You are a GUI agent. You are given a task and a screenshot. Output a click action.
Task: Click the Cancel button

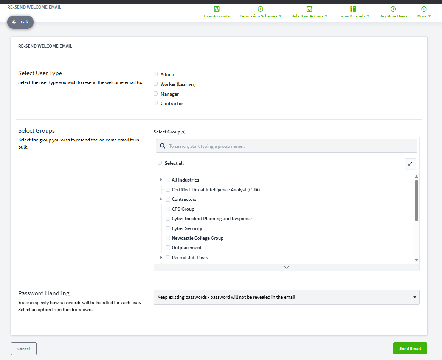click(x=24, y=349)
